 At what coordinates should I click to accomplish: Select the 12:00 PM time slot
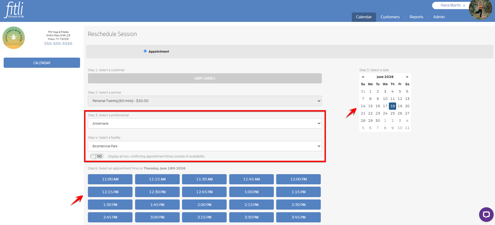(x=298, y=179)
